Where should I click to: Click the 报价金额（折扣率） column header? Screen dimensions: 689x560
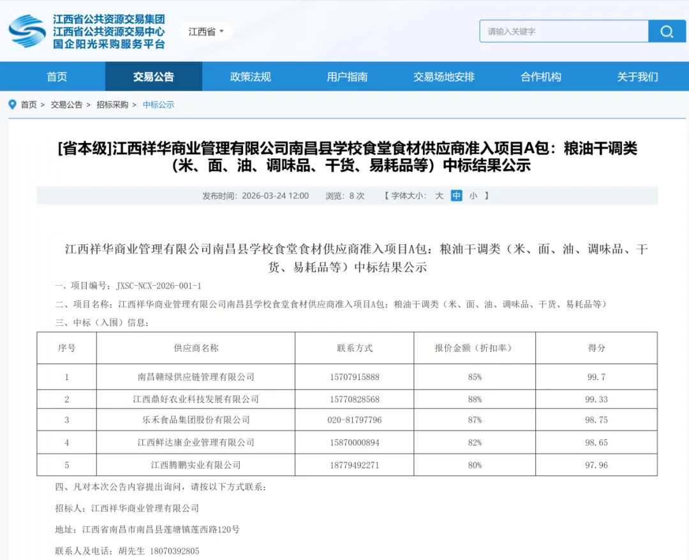(475, 348)
